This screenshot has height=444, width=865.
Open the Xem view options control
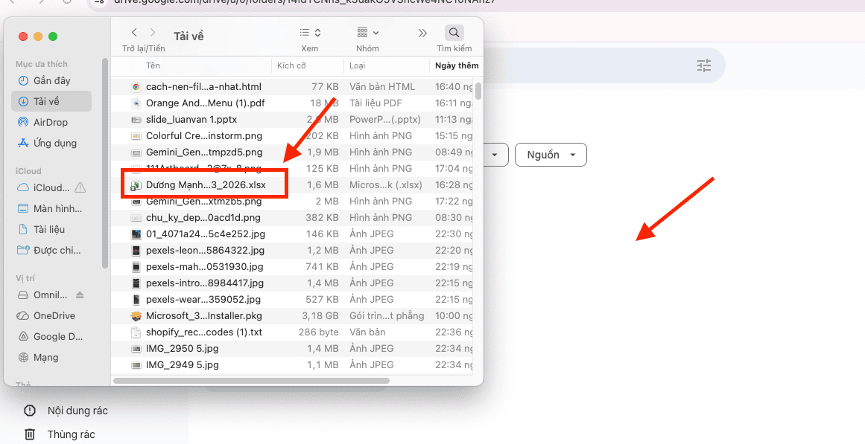309,33
